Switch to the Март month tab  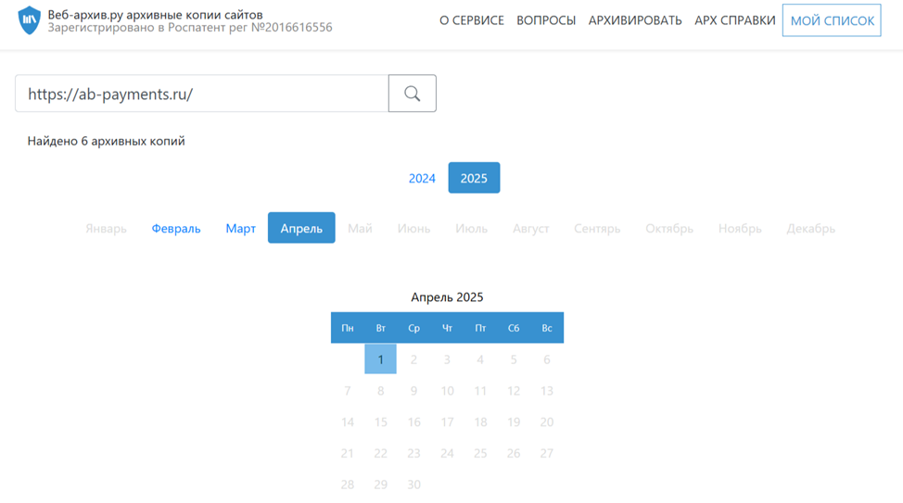pos(241,228)
